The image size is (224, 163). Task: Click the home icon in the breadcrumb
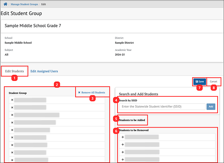tap(5, 4)
